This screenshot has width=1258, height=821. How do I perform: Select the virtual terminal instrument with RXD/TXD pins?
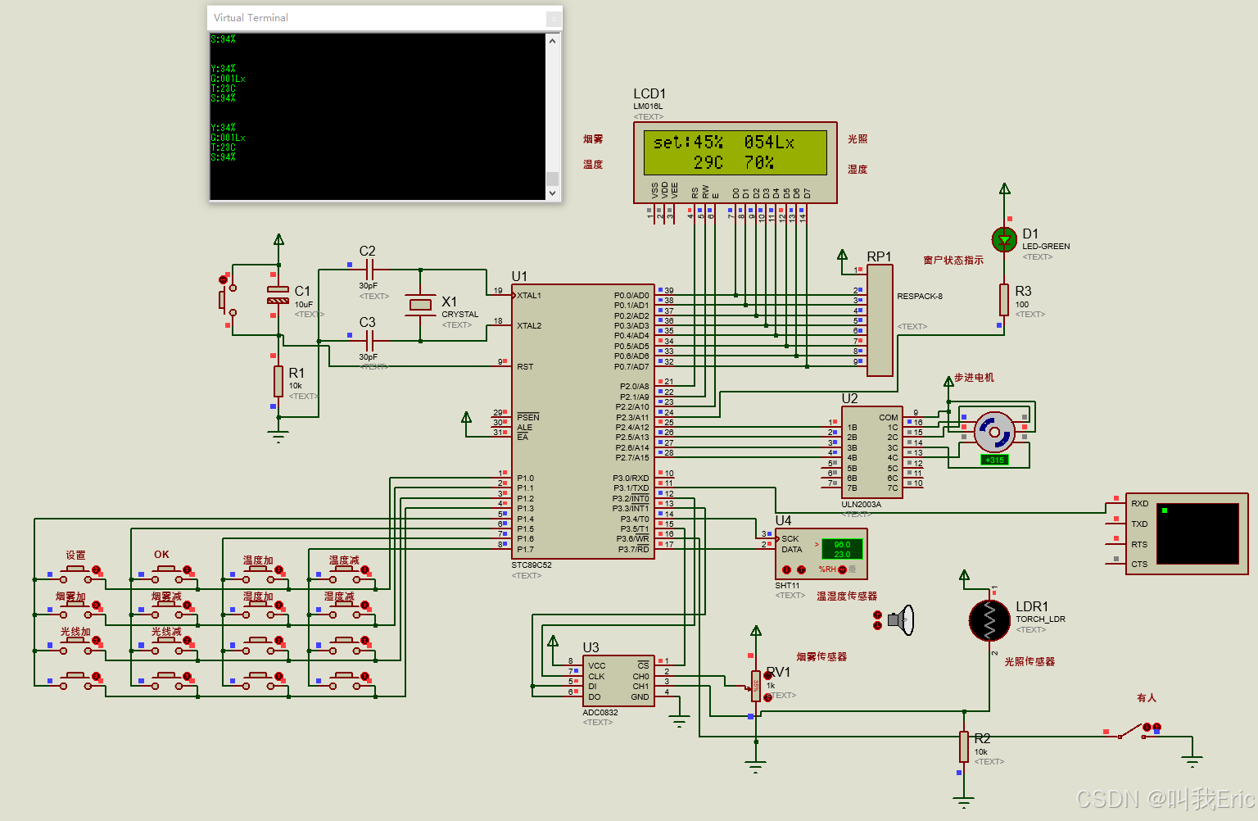pos(1187,533)
